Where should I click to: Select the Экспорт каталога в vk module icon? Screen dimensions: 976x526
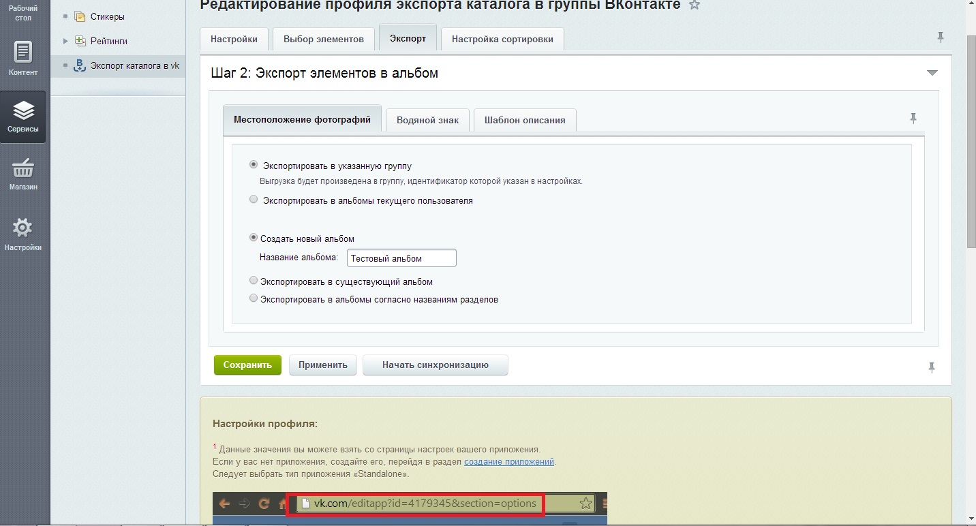(x=80, y=65)
